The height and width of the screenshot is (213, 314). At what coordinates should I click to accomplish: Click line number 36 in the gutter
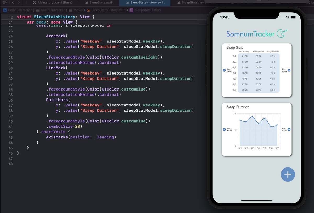pos(10,100)
